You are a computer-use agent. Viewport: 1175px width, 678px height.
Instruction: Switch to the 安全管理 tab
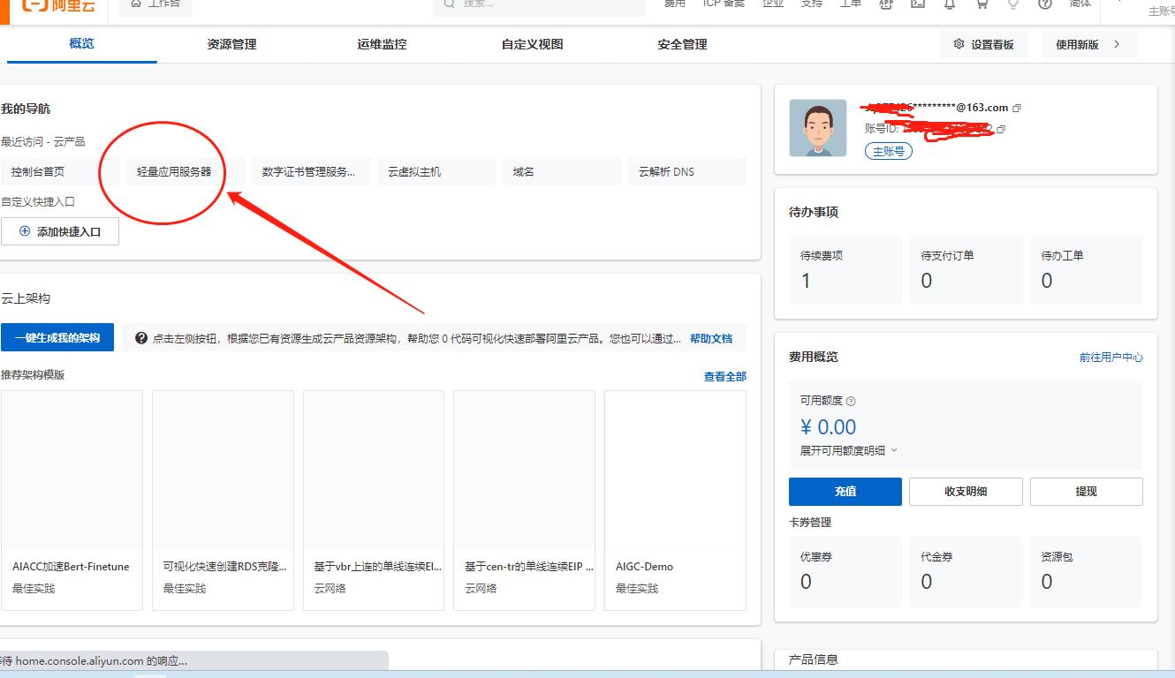click(681, 43)
